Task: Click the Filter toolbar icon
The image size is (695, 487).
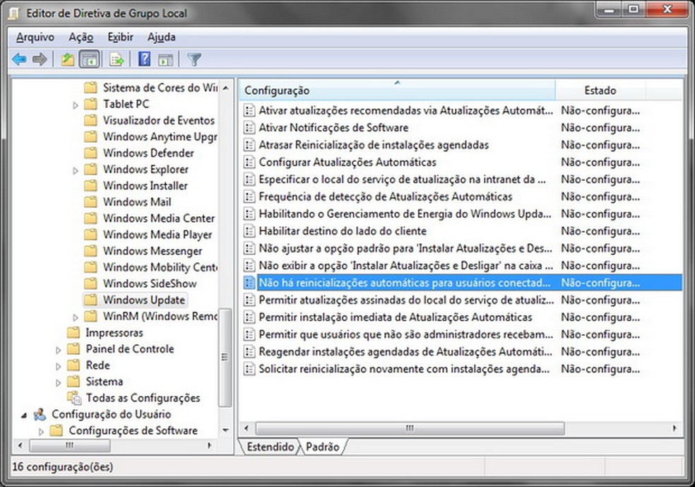Action: 194,59
